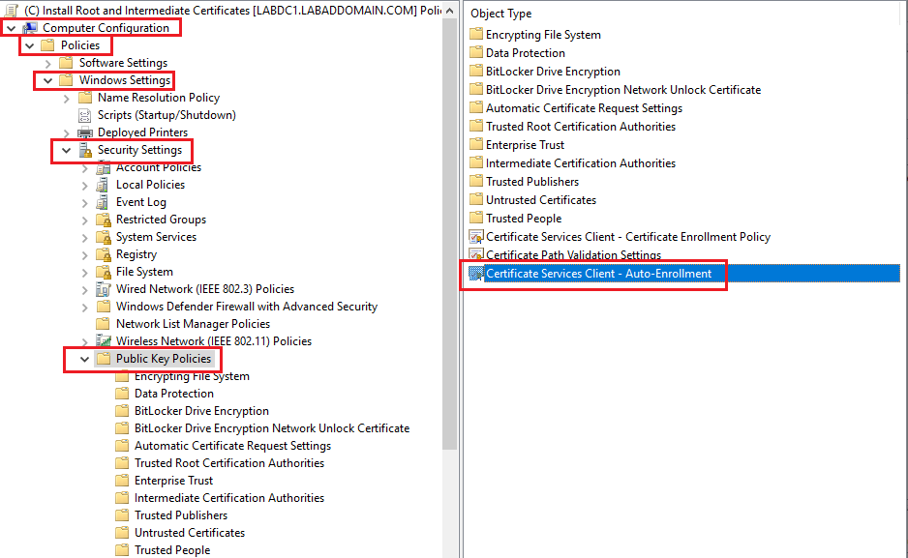The image size is (908, 558).
Task: Collapse the Windows Settings node
Action: tap(47, 80)
